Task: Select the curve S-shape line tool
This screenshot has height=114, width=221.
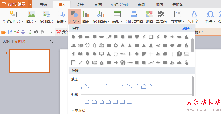Action: click(x=137, y=86)
